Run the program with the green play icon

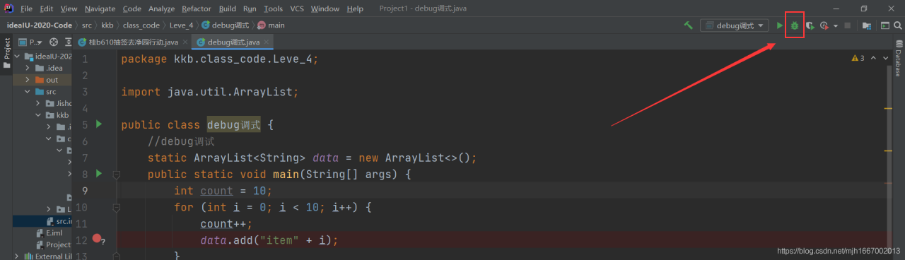[780, 25]
